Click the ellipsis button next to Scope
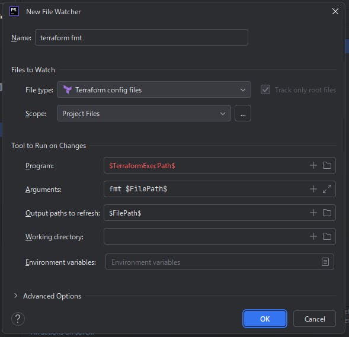Screen dimensions: 349x337 (243, 114)
